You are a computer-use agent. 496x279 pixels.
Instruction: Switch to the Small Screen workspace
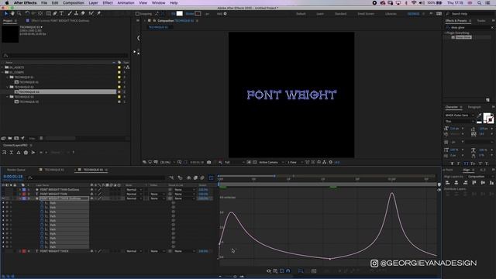click(x=366, y=14)
